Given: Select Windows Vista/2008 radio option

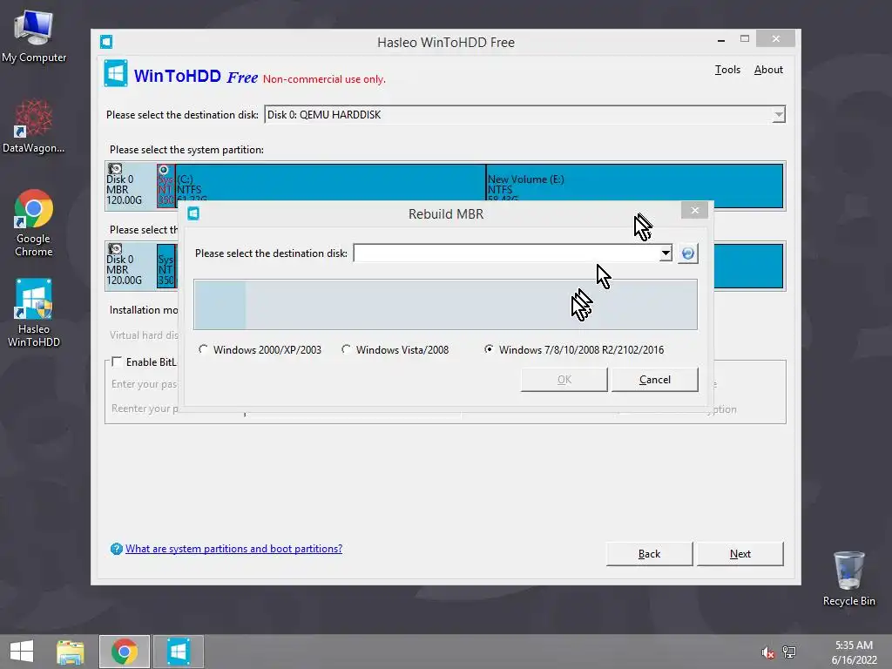Looking at the screenshot, I should (346, 349).
